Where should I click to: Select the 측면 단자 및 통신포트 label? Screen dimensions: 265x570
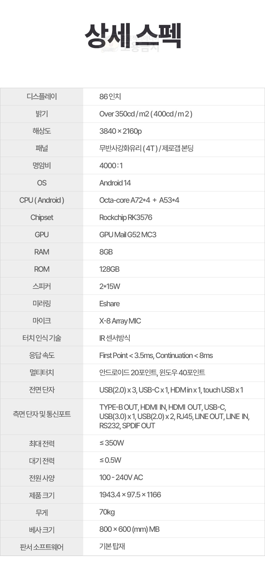(42, 414)
